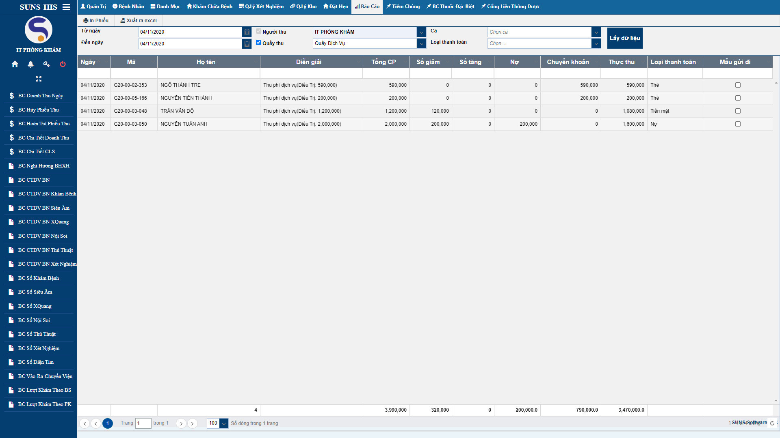
Task: Click the refresh icon at bottom right
Action: [772, 423]
